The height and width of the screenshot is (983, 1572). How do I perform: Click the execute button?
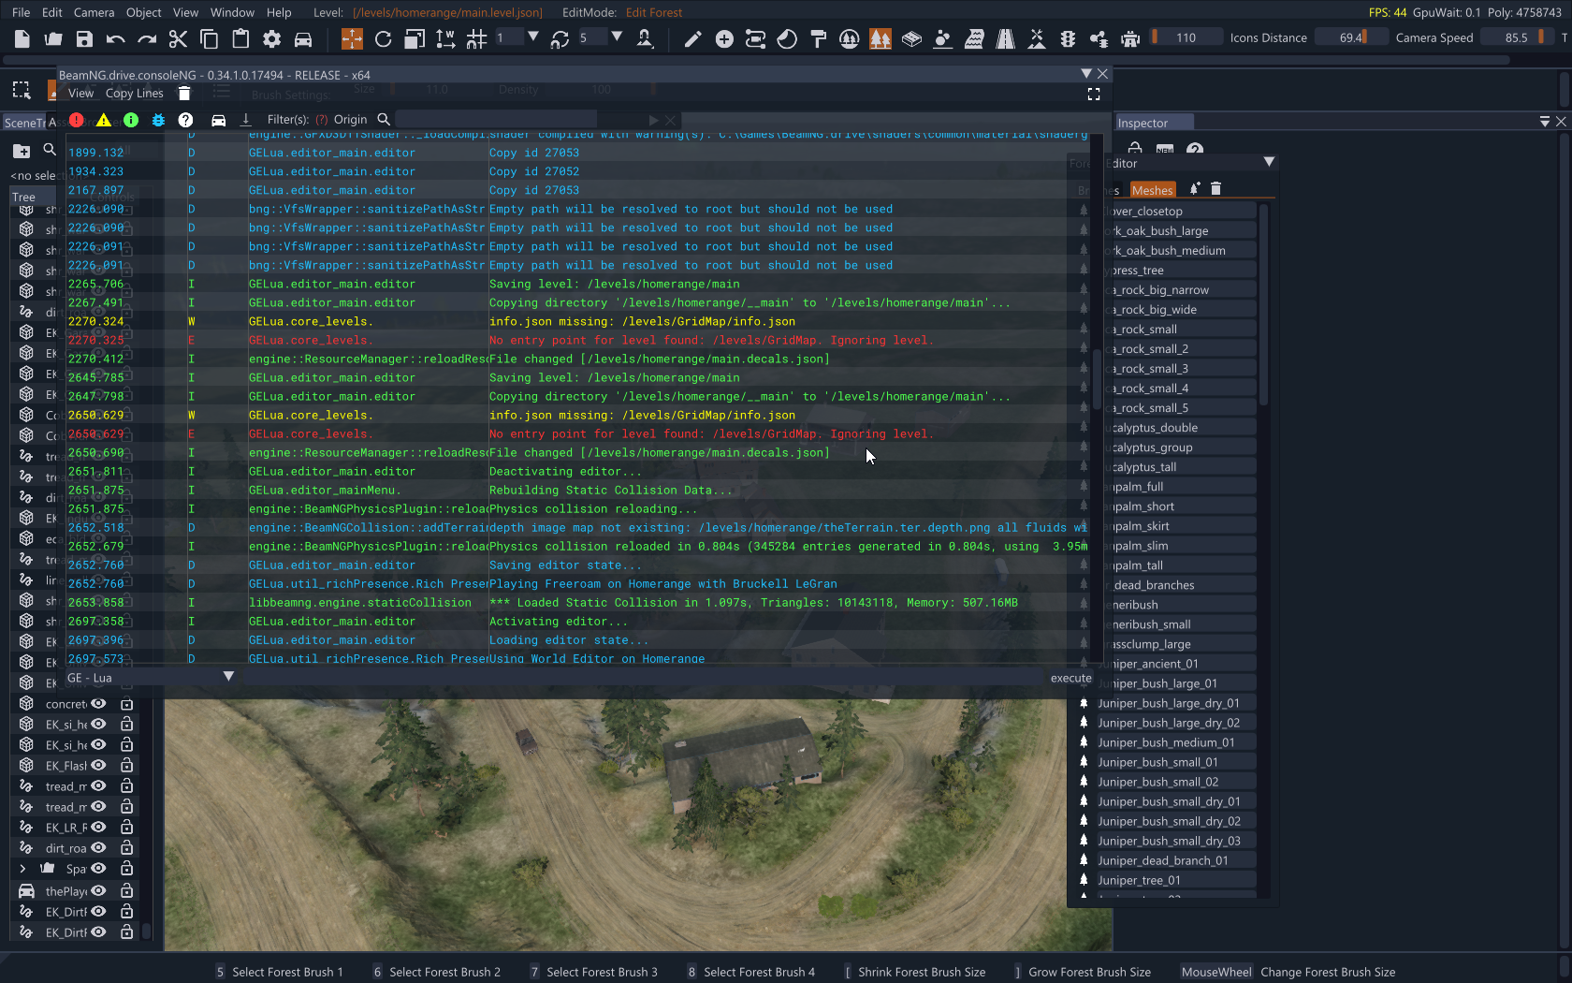(1070, 678)
